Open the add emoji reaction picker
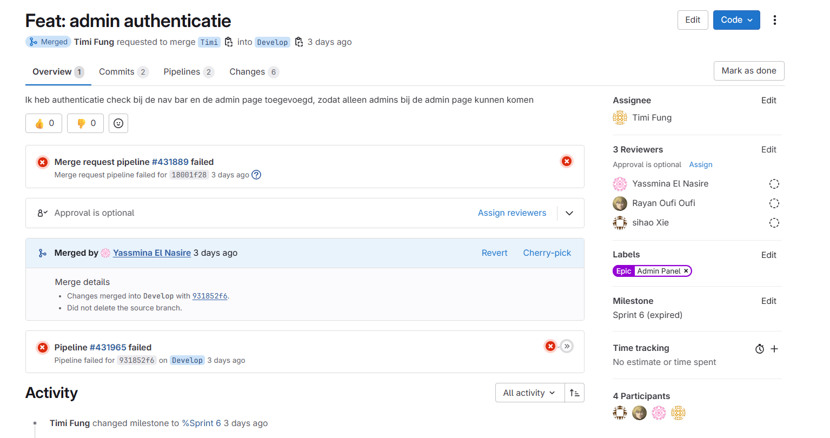This screenshot has width=830, height=438. point(118,123)
